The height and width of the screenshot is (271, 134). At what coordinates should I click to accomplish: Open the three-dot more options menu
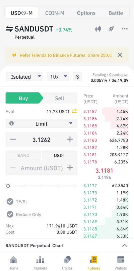coord(125,29)
